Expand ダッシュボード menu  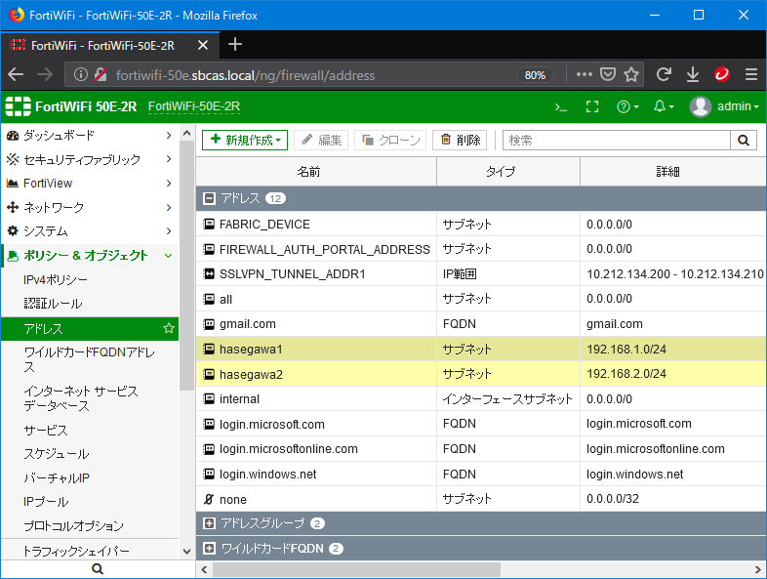[90, 135]
